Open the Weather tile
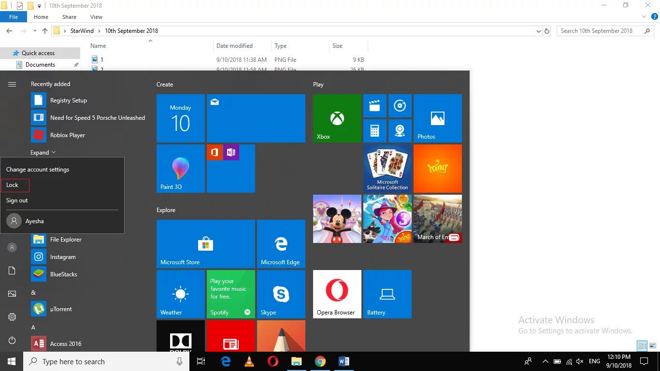This screenshot has height=371, width=660. tap(180, 294)
